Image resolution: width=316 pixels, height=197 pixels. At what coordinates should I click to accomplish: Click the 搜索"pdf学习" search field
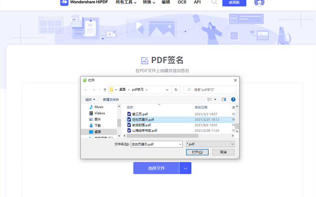213,90
